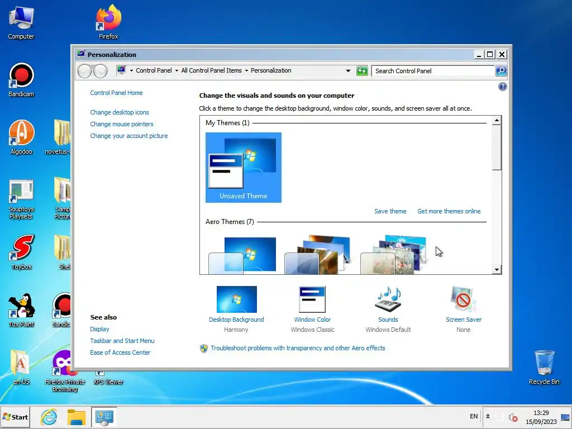Screen dimensions: 572x429
Task: Open the Start menu
Action: (15, 417)
